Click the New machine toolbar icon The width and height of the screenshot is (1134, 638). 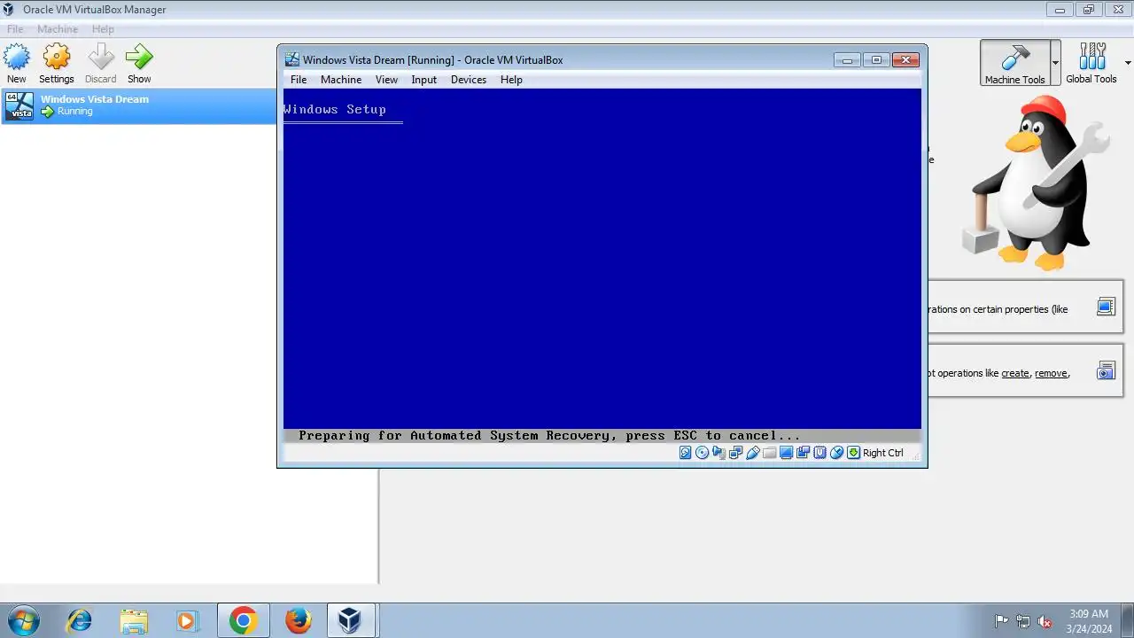tap(17, 58)
